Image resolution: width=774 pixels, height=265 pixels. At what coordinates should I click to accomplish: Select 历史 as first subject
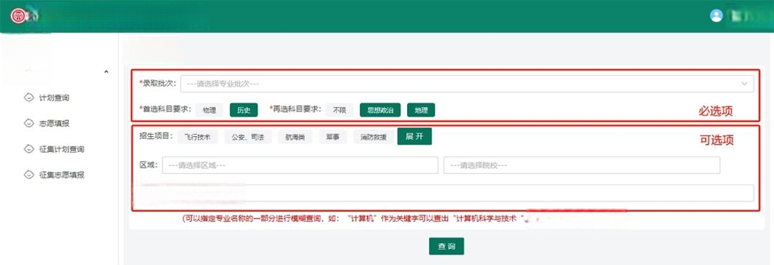(x=244, y=110)
